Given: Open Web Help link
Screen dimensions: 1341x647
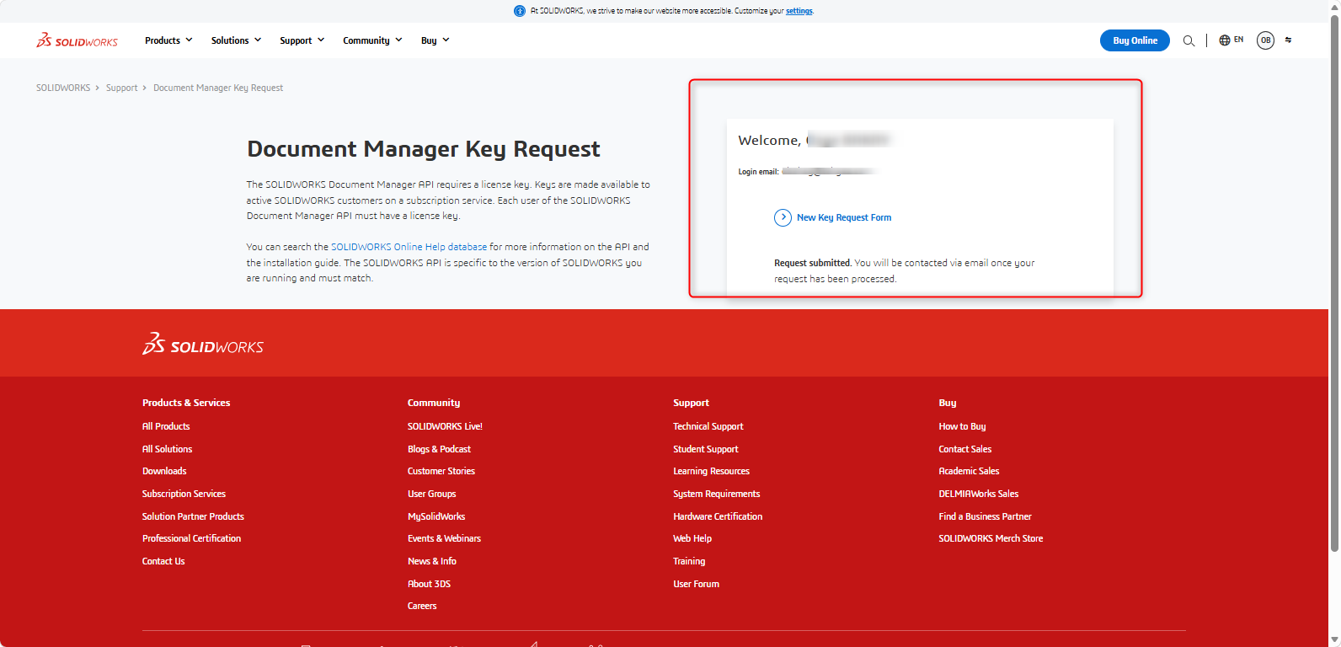Looking at the screenshot, I should coord(692,538).
